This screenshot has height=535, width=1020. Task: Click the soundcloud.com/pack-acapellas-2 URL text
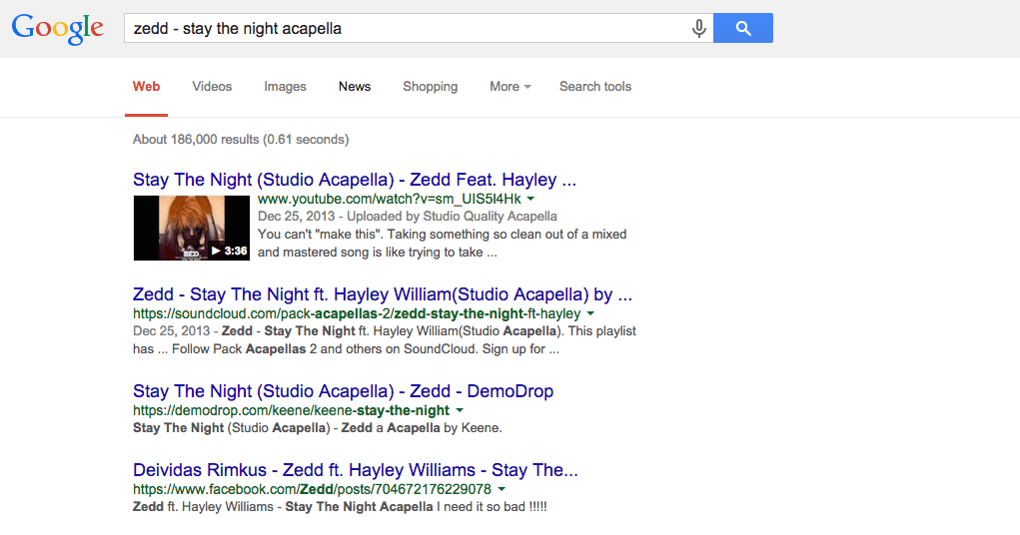(x=357, y=314)
